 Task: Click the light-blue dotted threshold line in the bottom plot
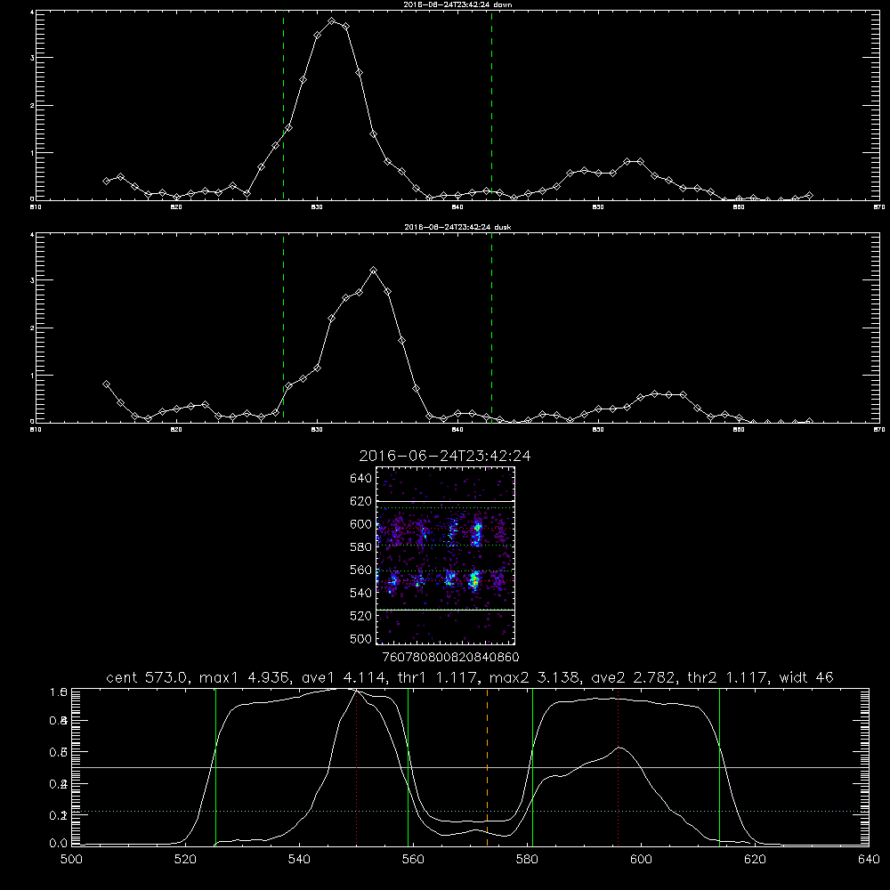point(470,811)
